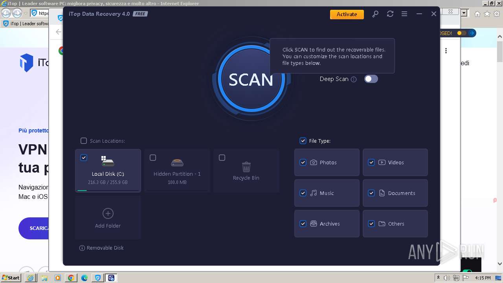Uncheck the File Type select-all checkbox

coord(303,141)
